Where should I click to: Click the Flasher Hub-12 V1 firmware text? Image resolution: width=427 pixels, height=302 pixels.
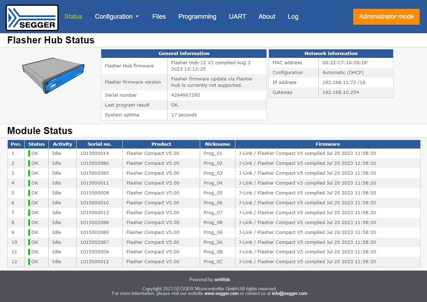(211, 66)
